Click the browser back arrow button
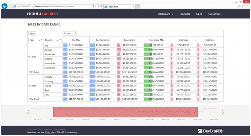 pos(4,6)
